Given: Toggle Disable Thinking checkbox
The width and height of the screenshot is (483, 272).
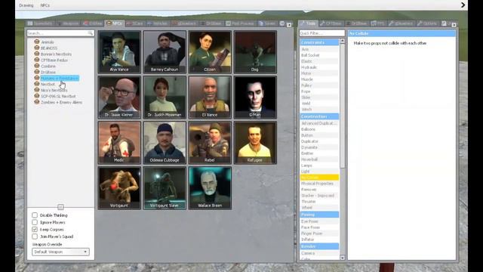Looking at the screenshot, I should point(35,215).
